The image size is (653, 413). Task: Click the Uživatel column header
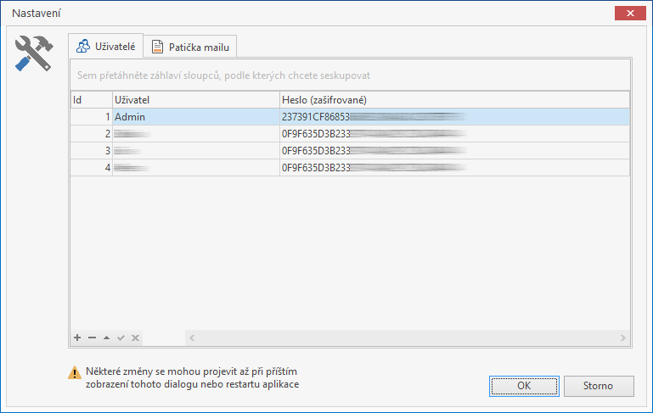195,99
